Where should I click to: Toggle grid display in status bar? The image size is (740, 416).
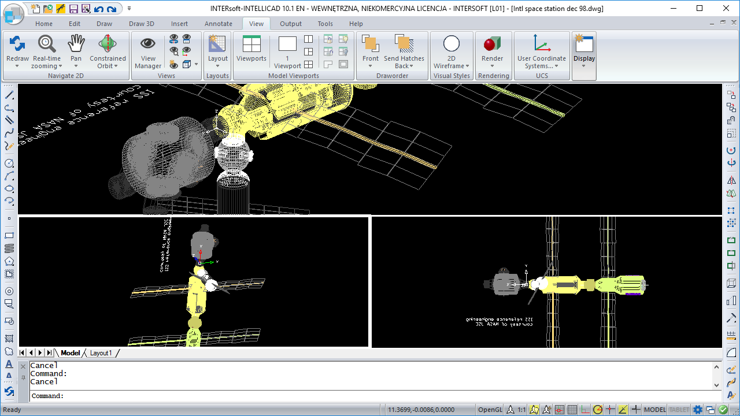pyautogui.click(x=572, y=410)
